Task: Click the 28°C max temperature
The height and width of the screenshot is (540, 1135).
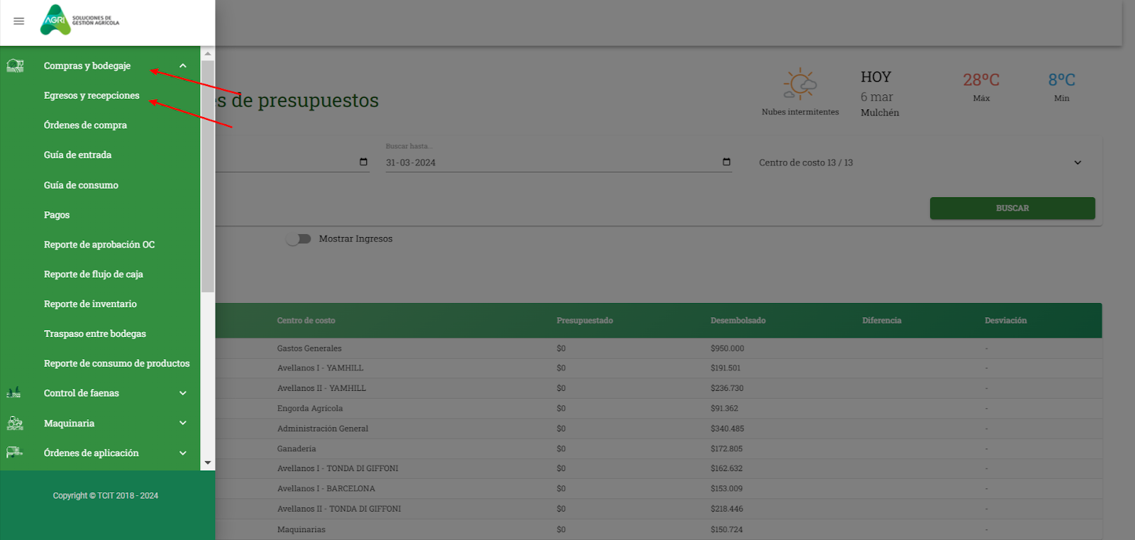Action: coord(981,79)
